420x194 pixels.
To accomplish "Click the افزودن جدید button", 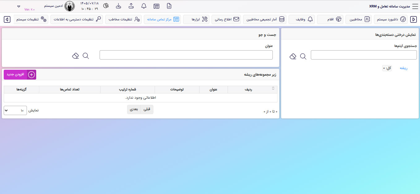I will click(x=20, y=75).
